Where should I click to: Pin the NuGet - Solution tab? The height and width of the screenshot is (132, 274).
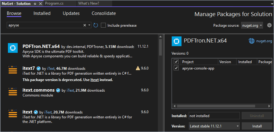pyautogui.click(x=35, y=4)
